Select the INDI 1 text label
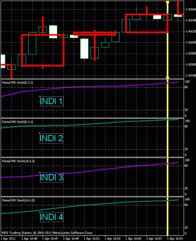This screenshot has height=241, width=196. click(x=51, y=101)
